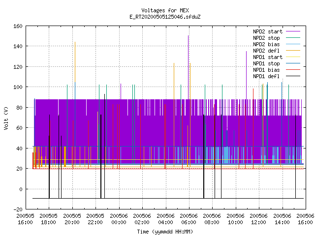Image resolution: width=315 pixels, height=236 pixels.
Task: Select the NPD1 start legend label
Action: click(268, 57)
